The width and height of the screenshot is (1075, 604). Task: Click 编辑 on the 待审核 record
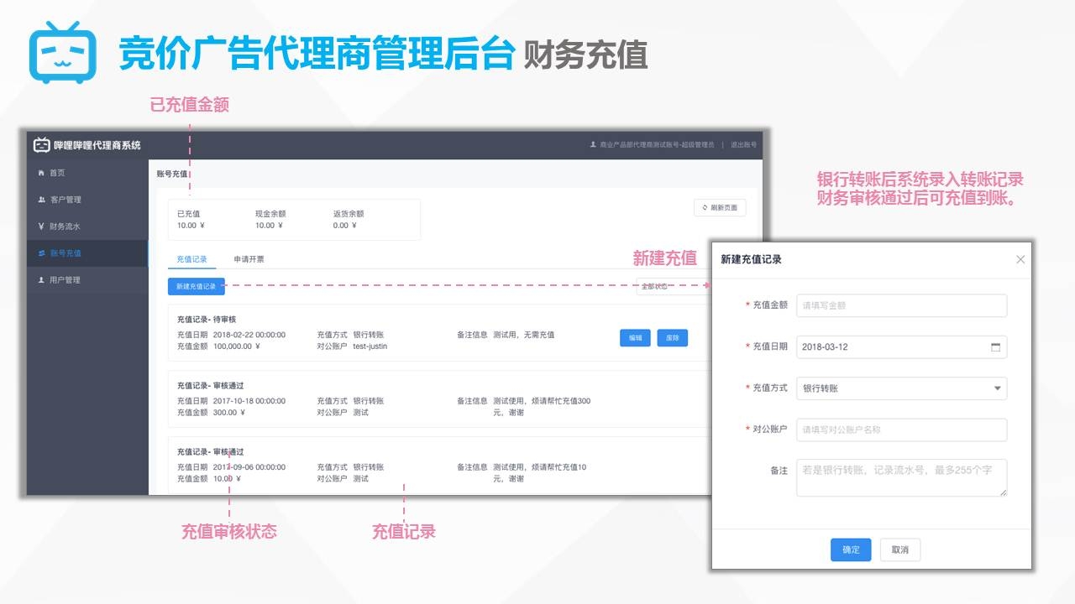tap(635, 338)
